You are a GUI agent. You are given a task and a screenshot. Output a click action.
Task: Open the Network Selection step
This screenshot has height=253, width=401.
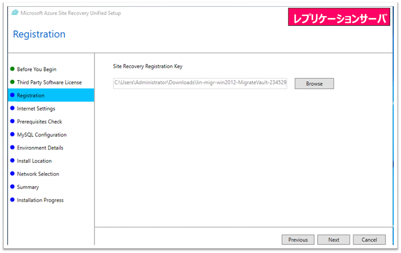point(38,174)
